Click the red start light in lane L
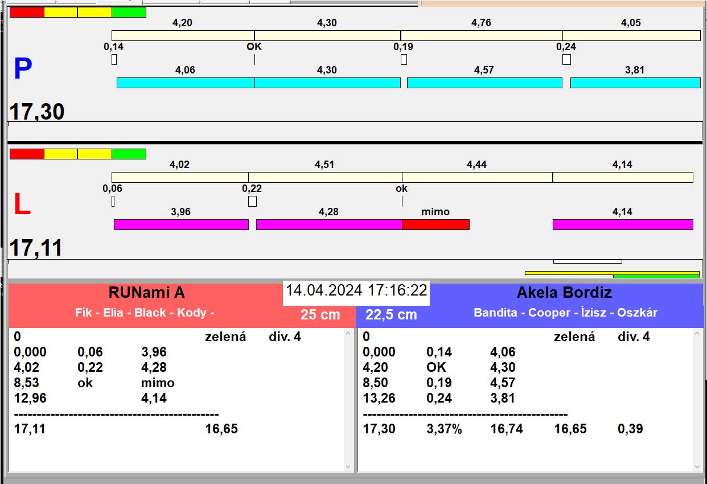Image resolution: width=707 pixels, height=484 pixels. point(27,154)
